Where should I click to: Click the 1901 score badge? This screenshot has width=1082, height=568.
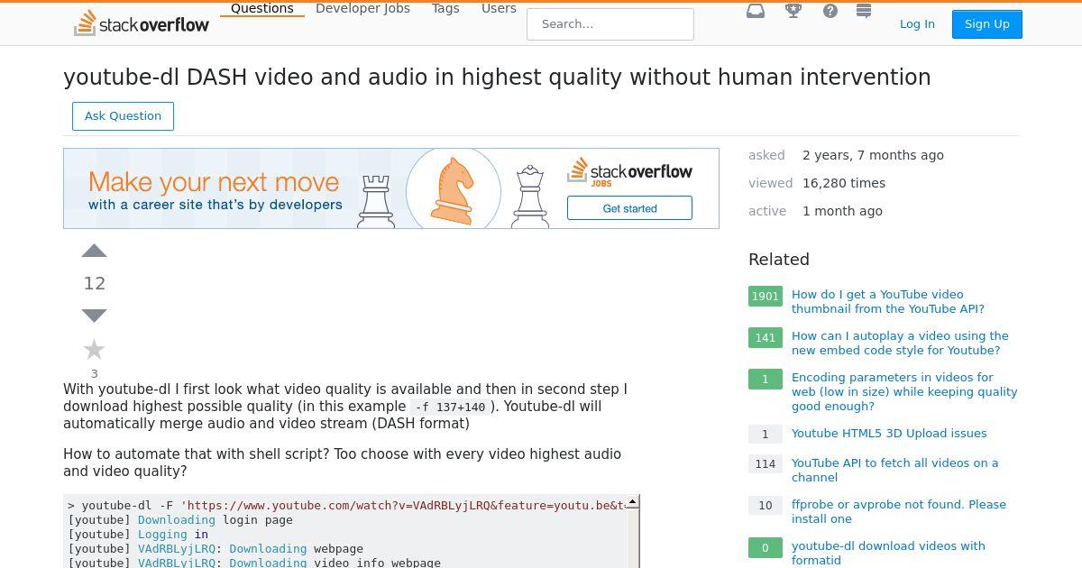pyautogui.click(x=766, y=297)
